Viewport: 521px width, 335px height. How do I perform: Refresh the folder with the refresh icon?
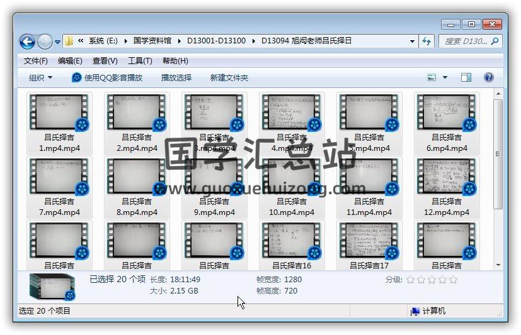(427, 41)
